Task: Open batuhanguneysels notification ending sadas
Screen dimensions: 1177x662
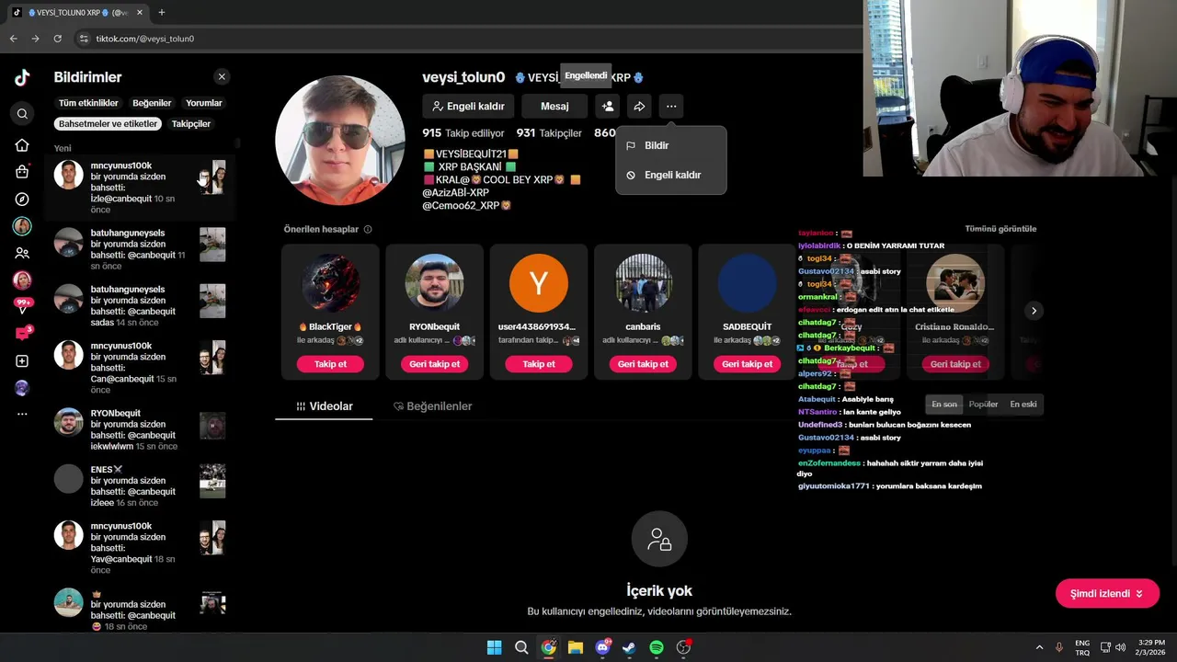Action: coord(143,305)
